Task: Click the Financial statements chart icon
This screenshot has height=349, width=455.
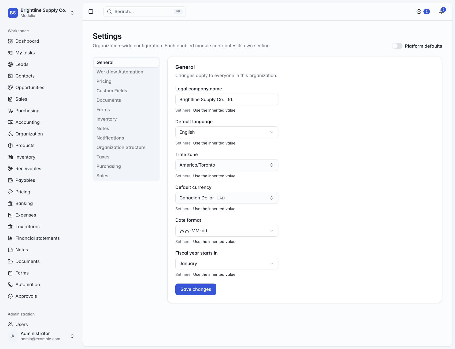Action: click(x=10, y=238)
